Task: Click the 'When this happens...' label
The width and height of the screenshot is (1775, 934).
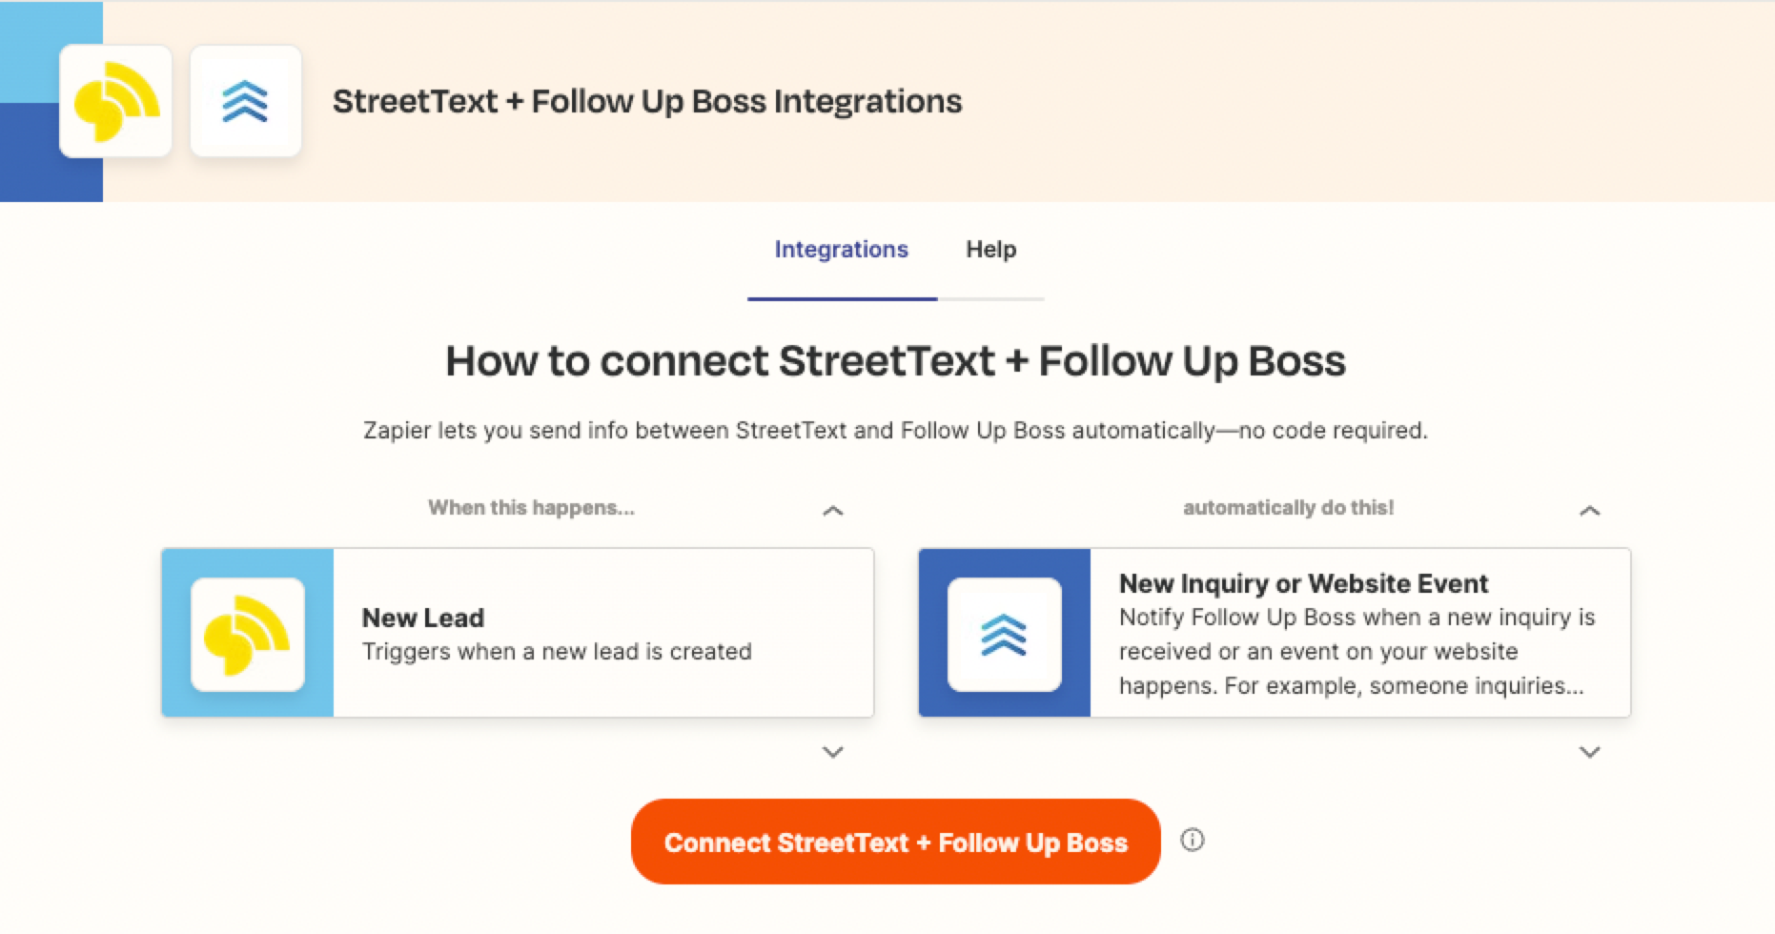Action: pyautogui.click(x=531, y=508)
